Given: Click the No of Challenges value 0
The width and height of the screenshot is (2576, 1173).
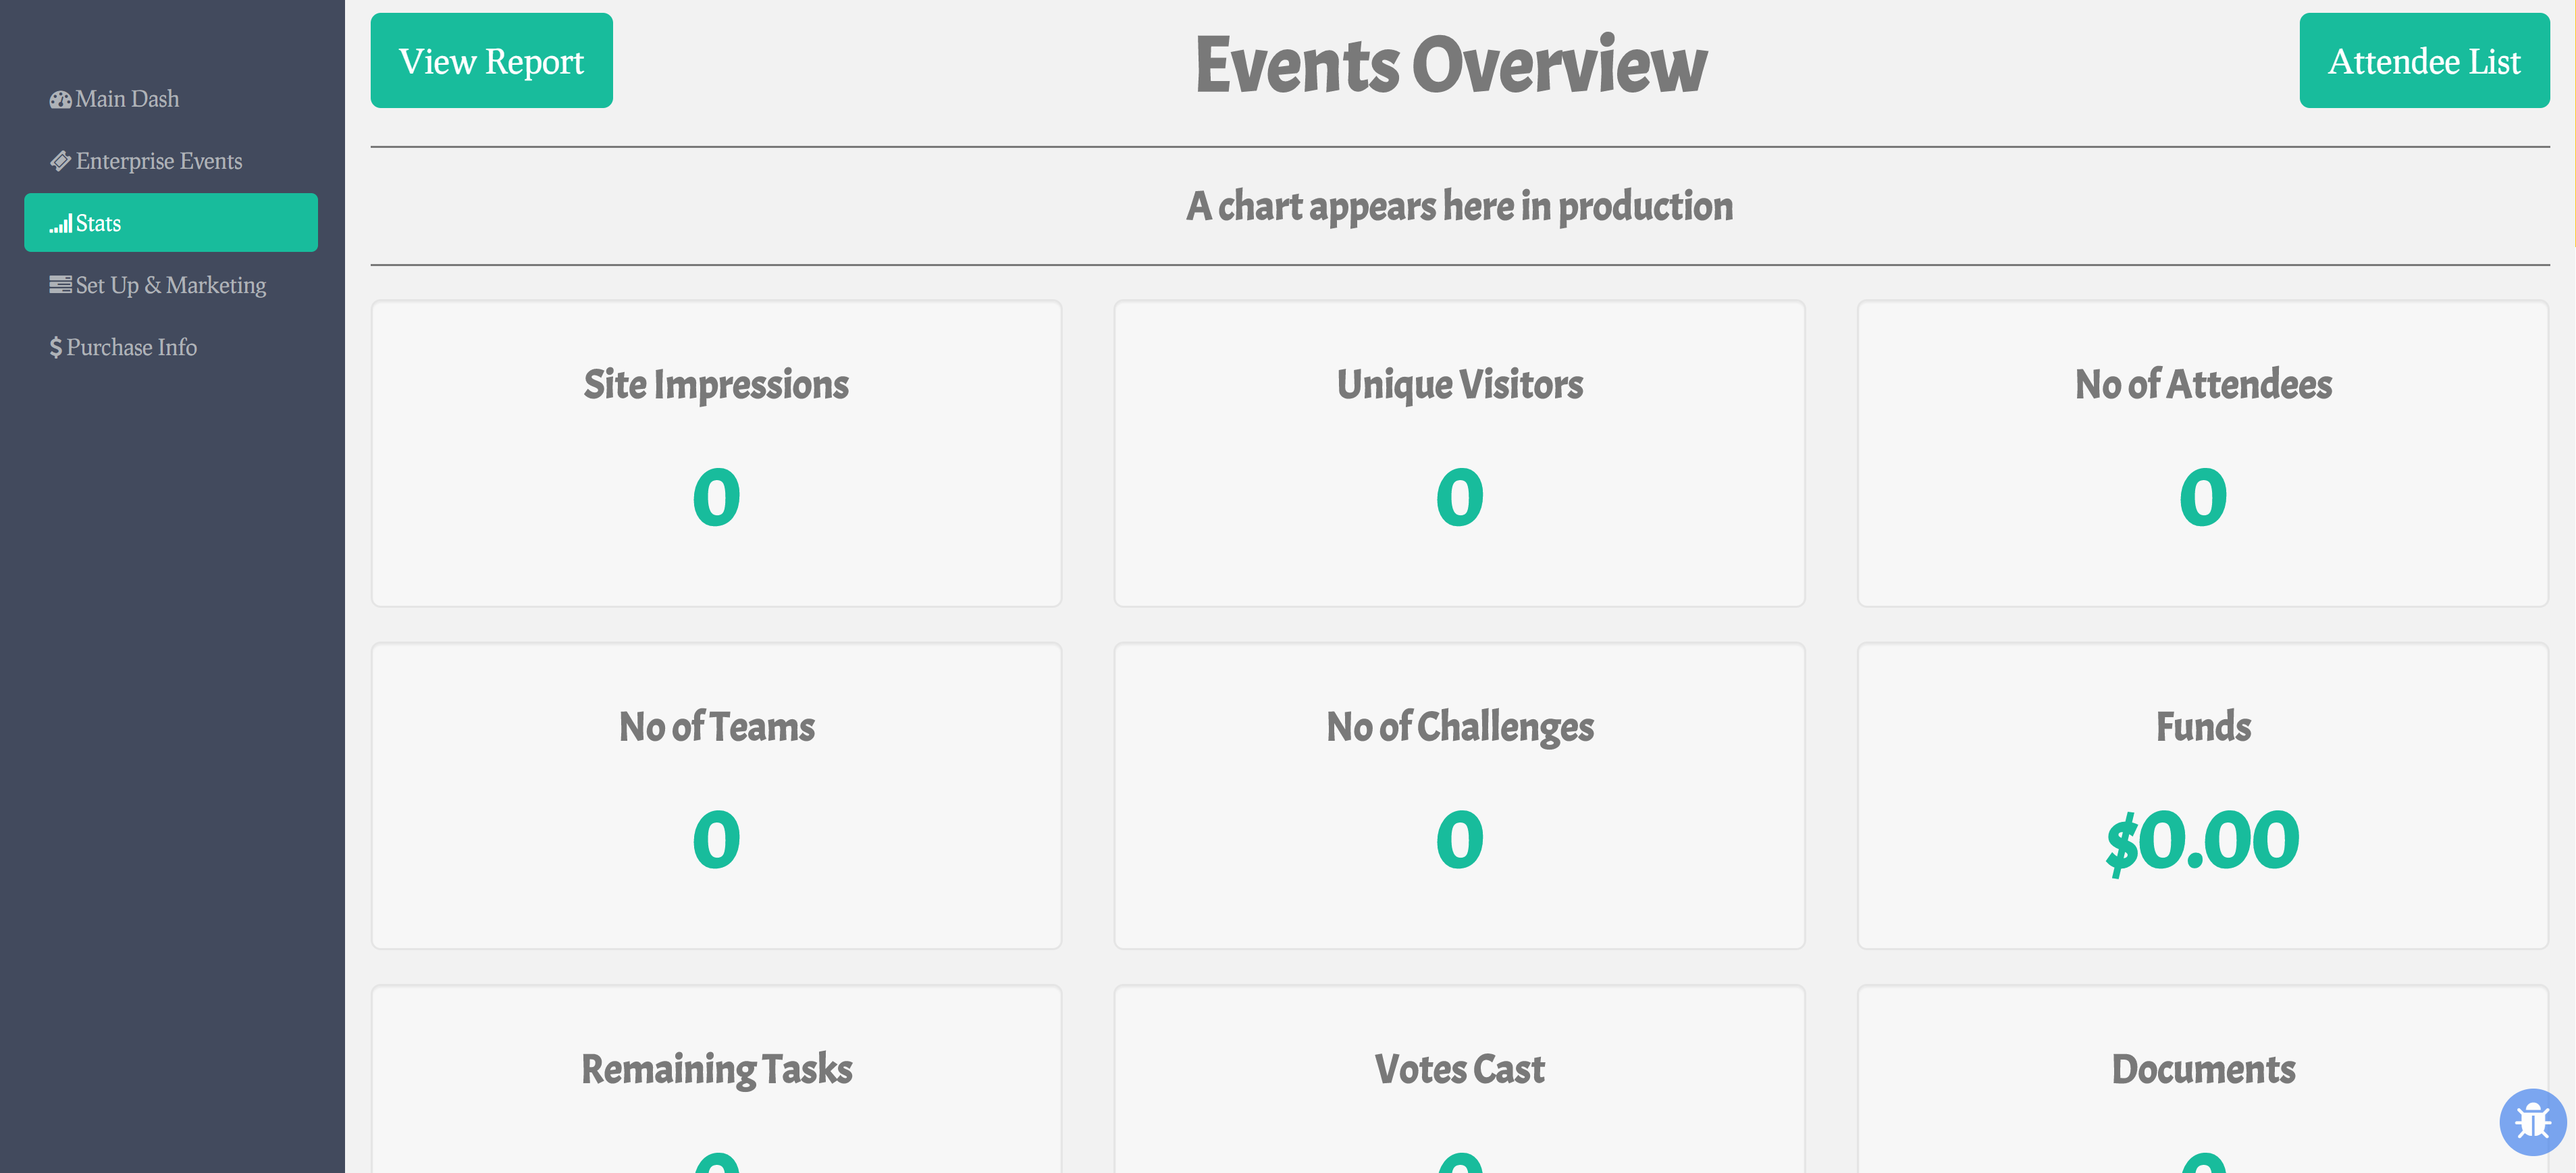Looking at the screenshot, I should click(x=1460, y=839).
